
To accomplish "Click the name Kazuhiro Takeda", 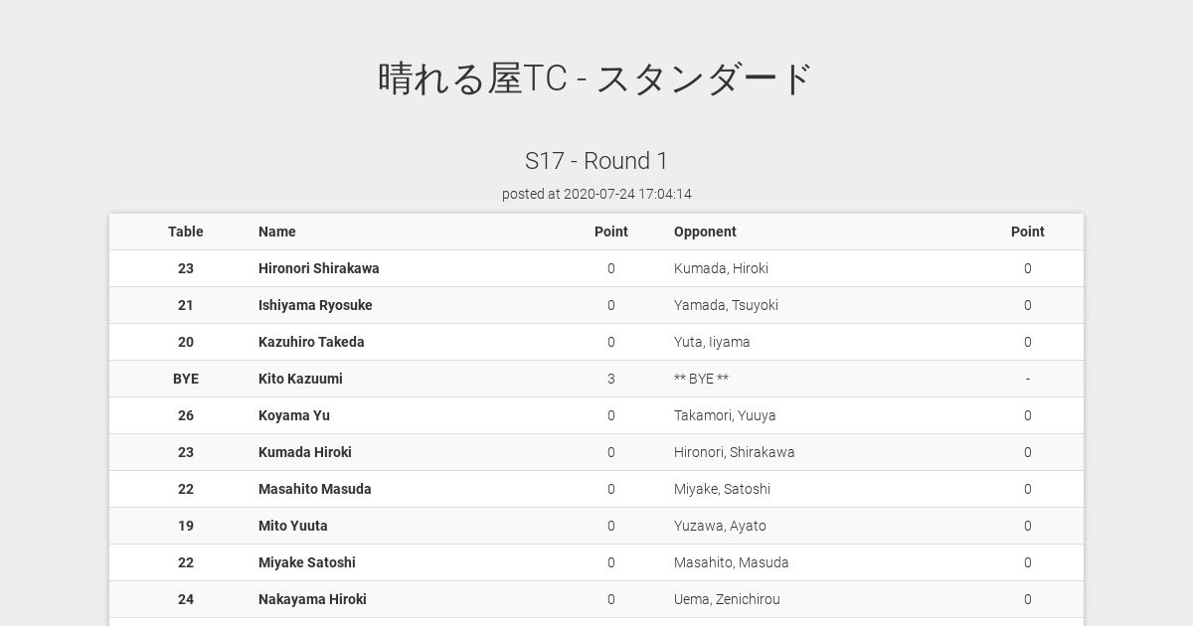I will (x=311, y=342).
